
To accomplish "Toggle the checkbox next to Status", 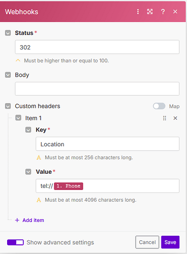I will point(8,33).
